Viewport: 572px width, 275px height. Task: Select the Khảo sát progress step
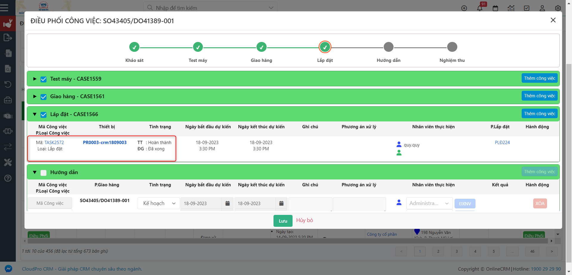tap(134, 47)
